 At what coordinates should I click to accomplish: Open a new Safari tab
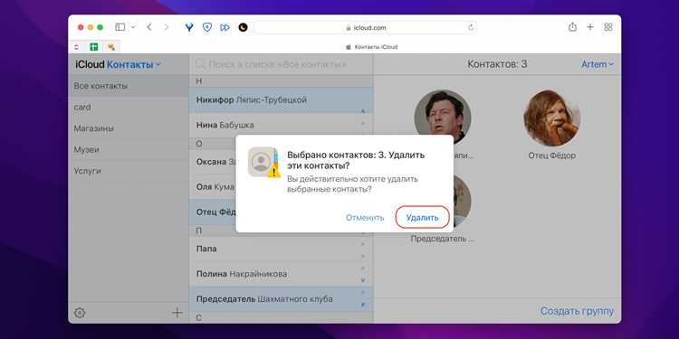point(590,27)
